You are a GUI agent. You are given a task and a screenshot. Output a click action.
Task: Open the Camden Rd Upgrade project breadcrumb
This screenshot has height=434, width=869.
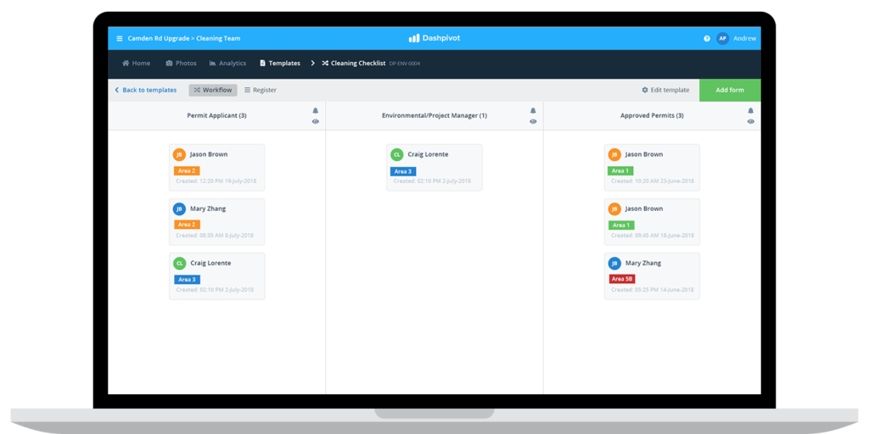click(x=157, y=38)
